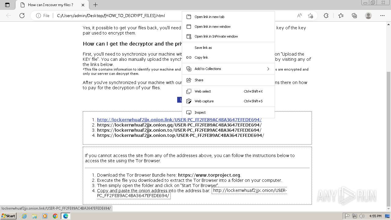
Task: Click the Action Center flag tray icon
Action: click(347, 216)
